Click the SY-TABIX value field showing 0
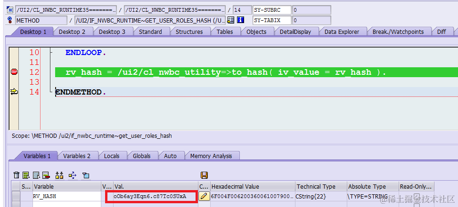Screen dimensions: 458x207 coord(311,20)
